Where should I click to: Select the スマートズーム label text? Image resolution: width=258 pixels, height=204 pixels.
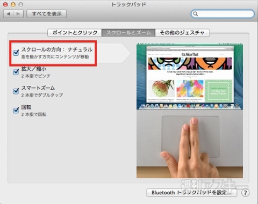coord(38,88)
